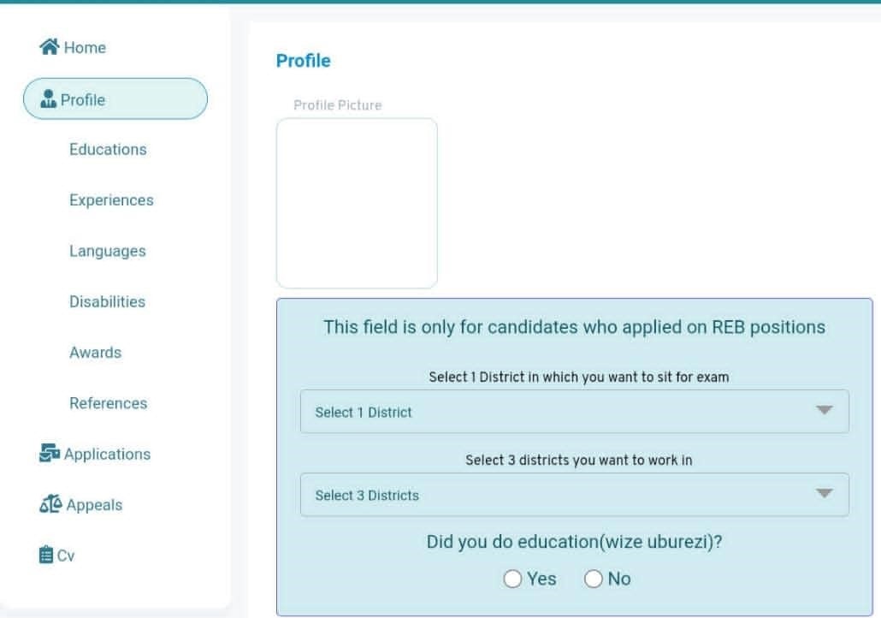Click the Home text label
Screen dimensions: 881x618
pos(84,48)
